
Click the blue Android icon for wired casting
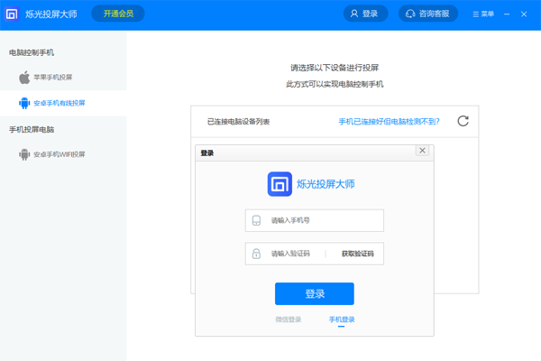pos(24,103)
